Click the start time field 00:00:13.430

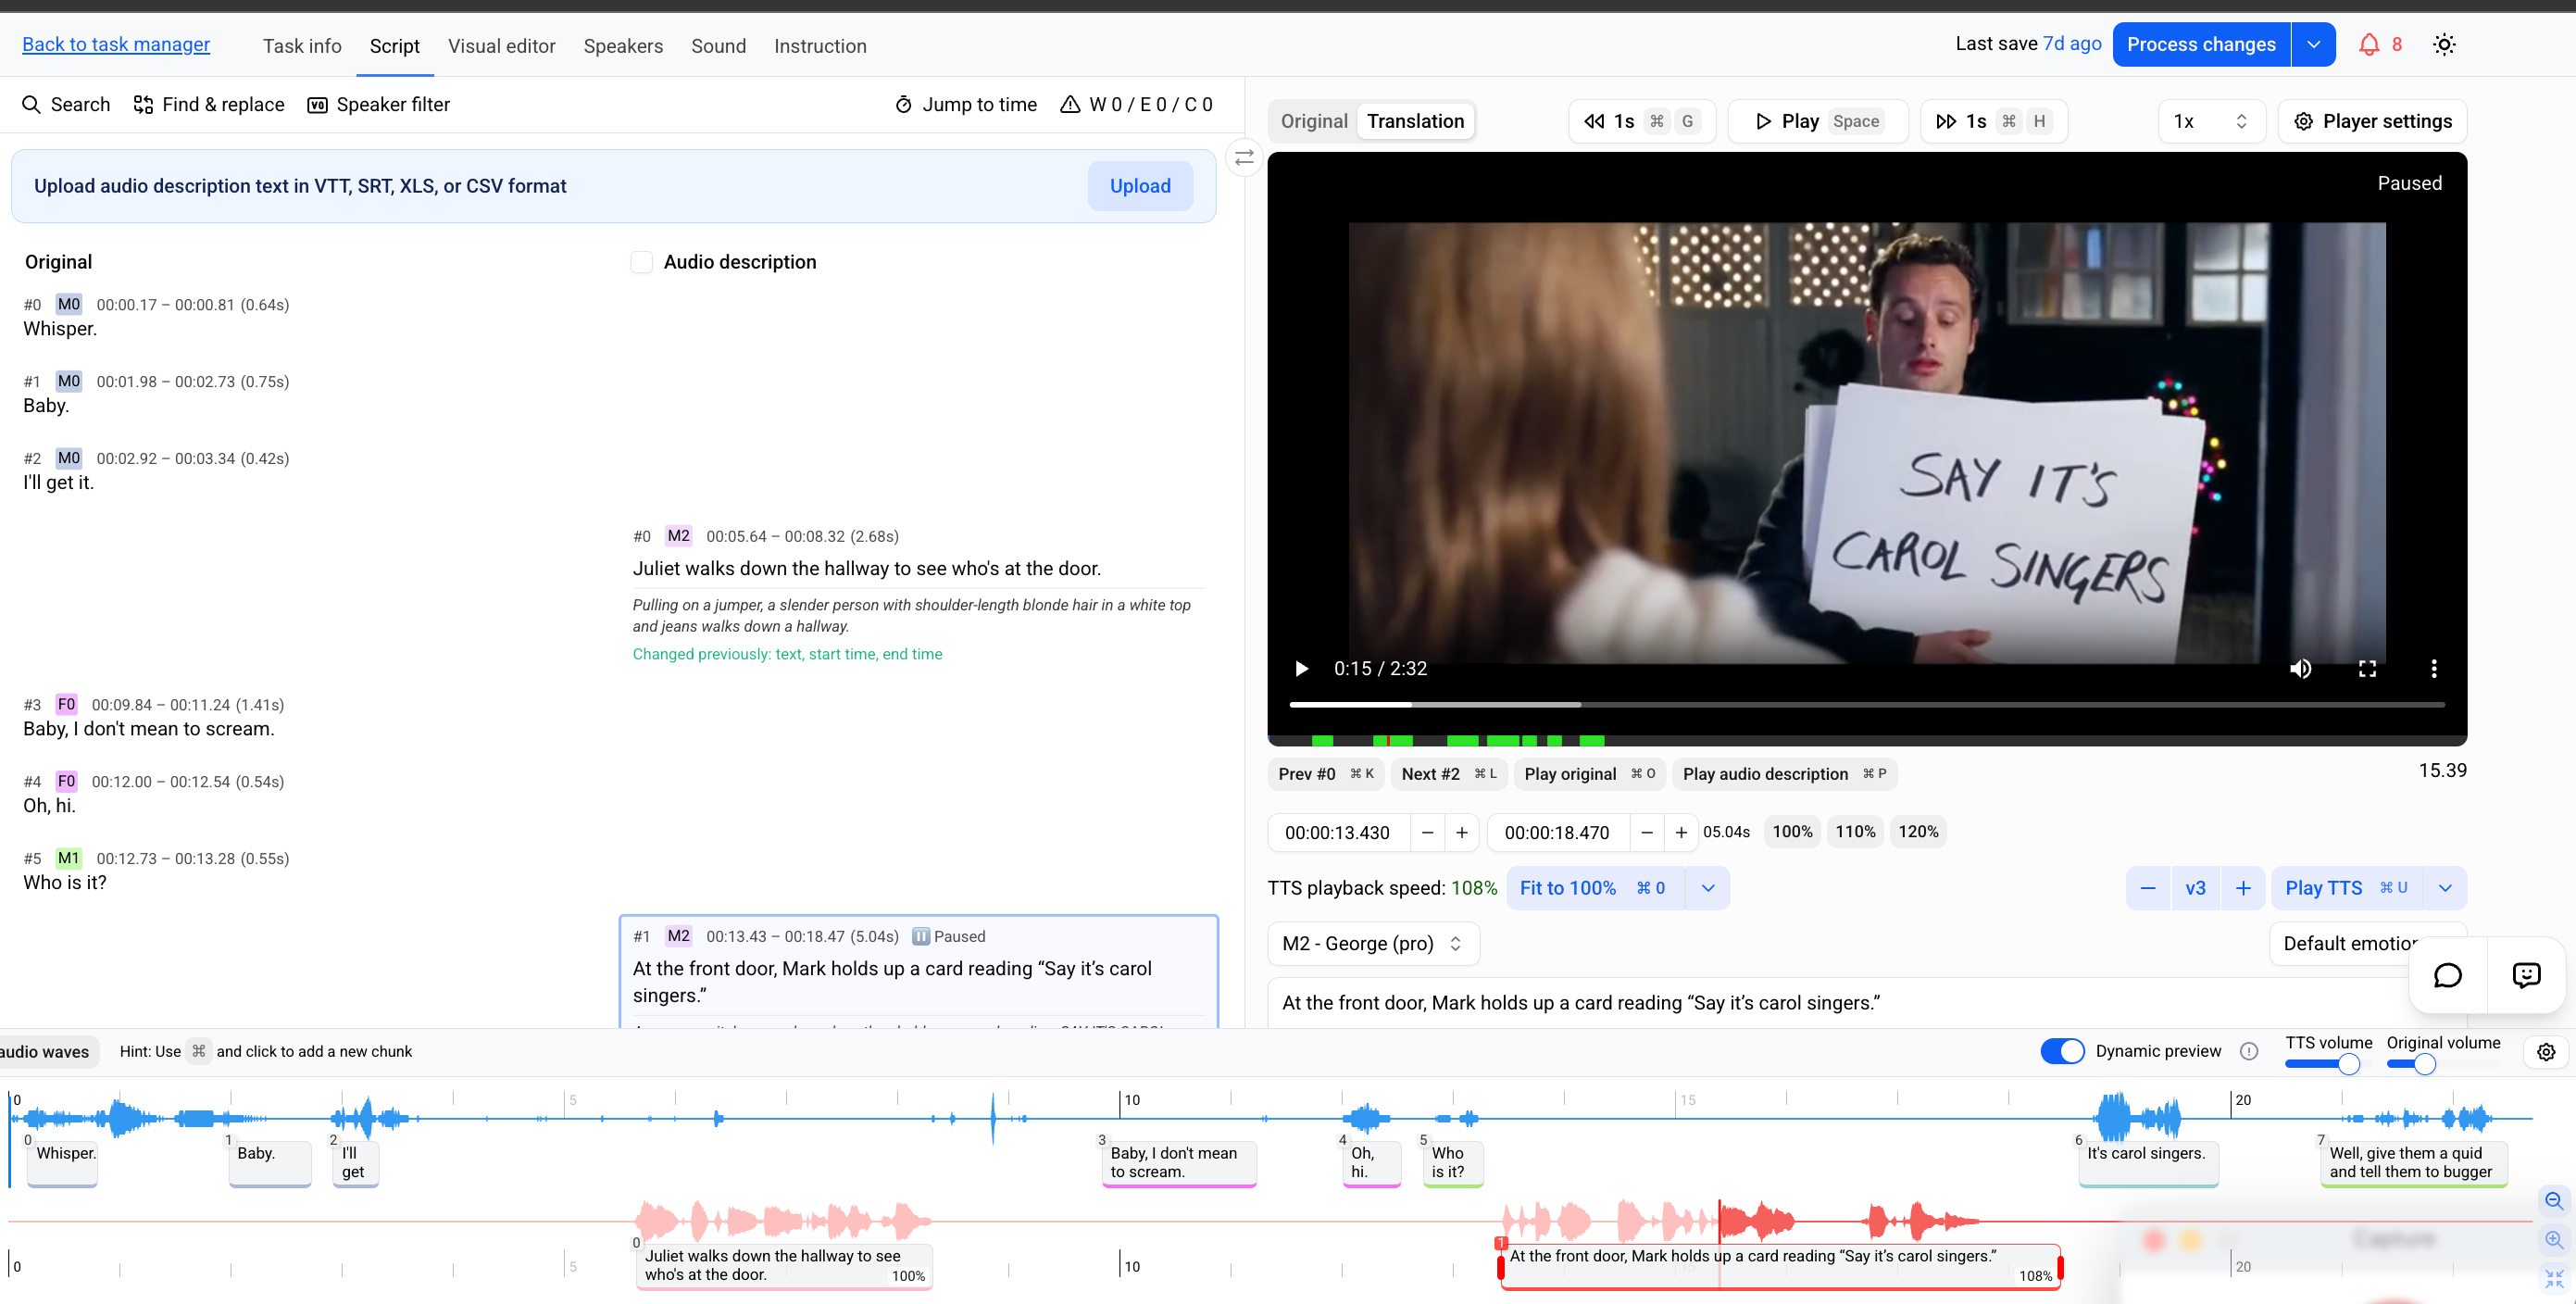pos(1338,832)
